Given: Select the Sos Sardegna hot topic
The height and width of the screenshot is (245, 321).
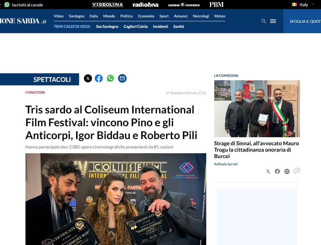Looking at the screenshot, I should [x=107, y=27].
